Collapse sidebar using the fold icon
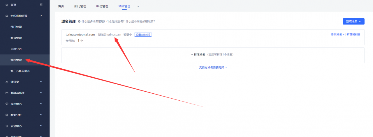Image resolution: width=373 pixels, height=137 pixels. (x=41, y=5)
